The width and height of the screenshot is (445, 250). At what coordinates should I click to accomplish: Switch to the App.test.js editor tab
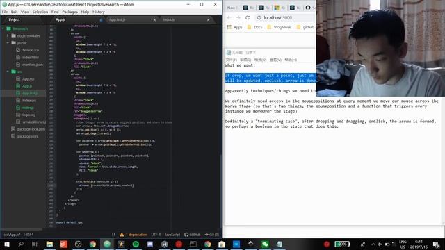(131, 19)
